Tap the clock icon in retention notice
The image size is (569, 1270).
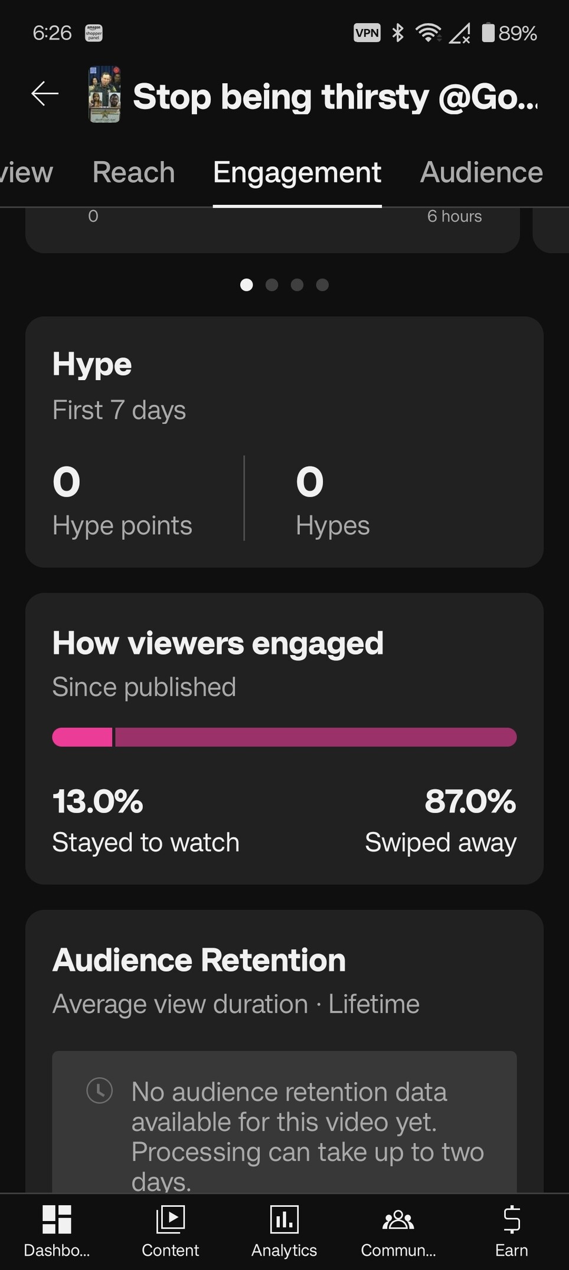[x=99, y=1091]
